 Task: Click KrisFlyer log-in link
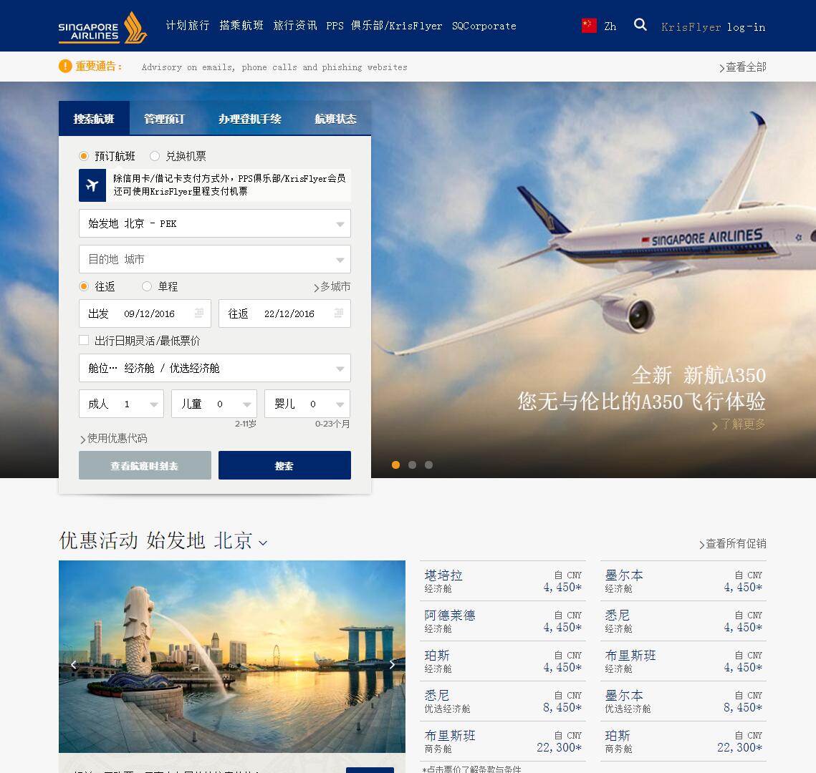(x=713, y=27)
